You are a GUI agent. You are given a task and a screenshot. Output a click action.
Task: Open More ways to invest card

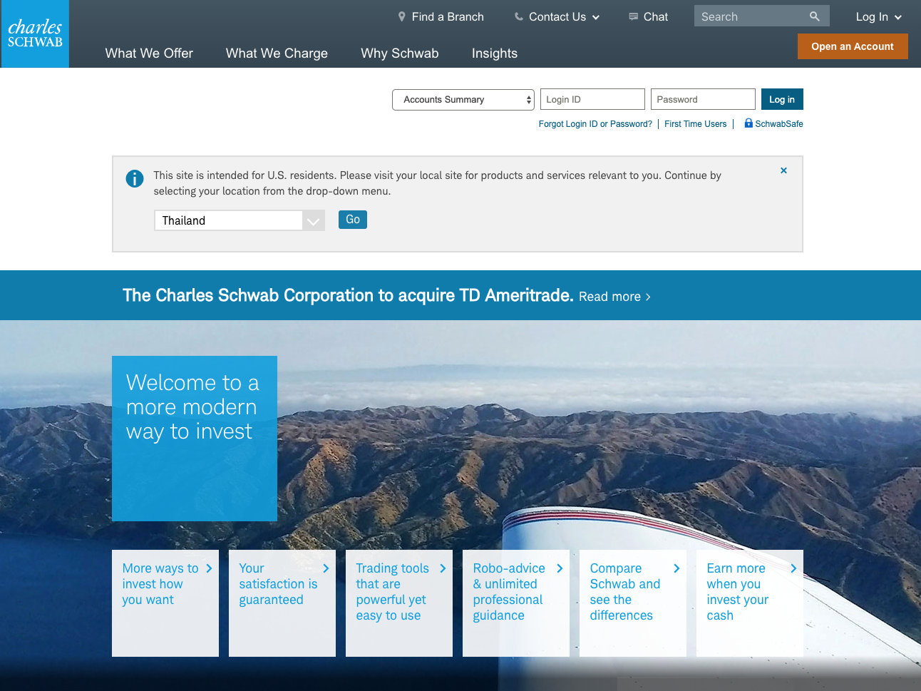click(165, 603)
